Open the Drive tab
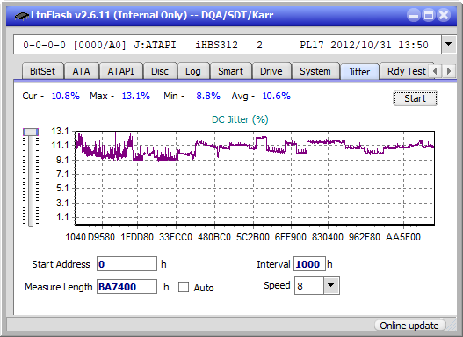This screenshot has height=337, width=463. [x=271, y=71]
